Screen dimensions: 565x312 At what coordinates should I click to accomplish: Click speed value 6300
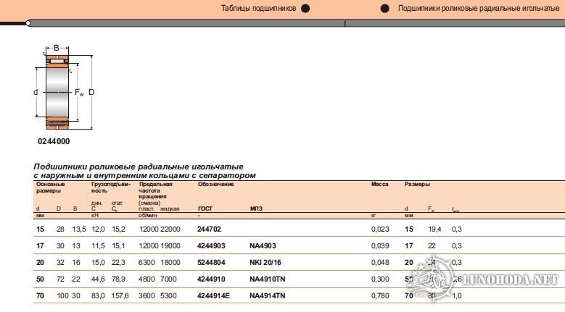tap(147, 262)
